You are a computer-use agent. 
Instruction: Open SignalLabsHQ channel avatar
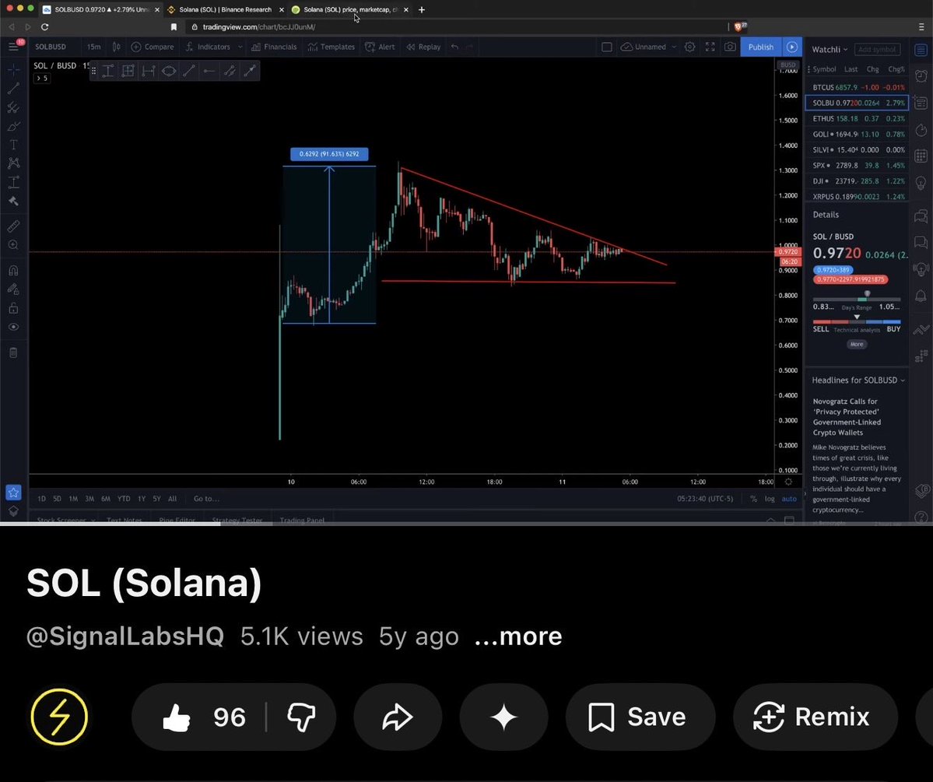[x=59, y=717]
